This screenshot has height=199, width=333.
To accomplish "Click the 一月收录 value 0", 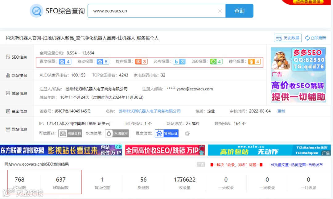I will [x=308, y=180].
